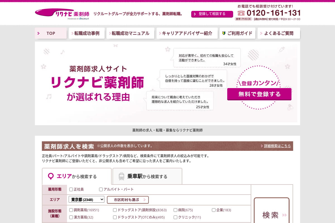Click the train icon on 乗車駅 tab
The height and width of the screenshot is (223, 335).
[x=121, y=176]
